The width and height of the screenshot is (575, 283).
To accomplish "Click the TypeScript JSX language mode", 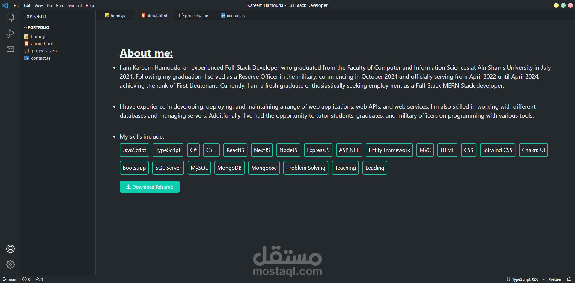I will (522, 279).
